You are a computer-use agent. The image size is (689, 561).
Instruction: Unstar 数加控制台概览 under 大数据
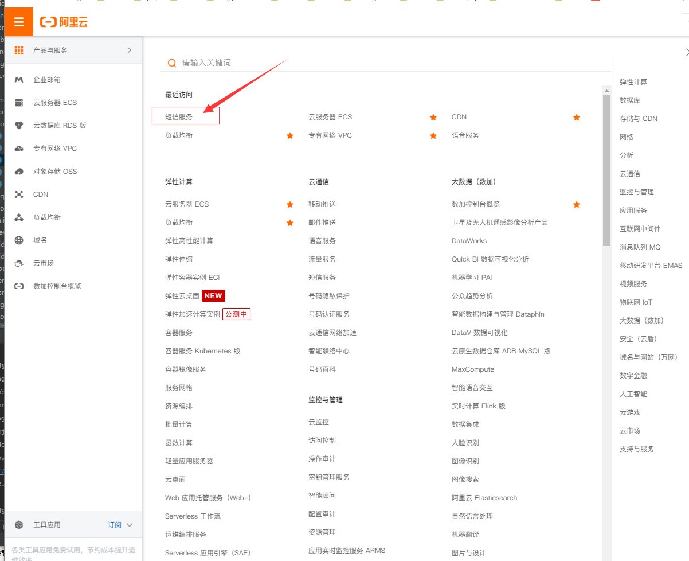577,204
